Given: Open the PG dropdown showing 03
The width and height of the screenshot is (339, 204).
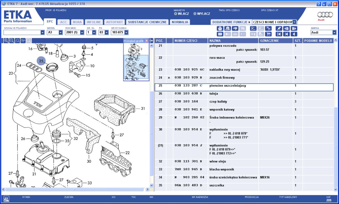Looking at the screenshot, I should pyautogui.click(x=107, y=32).
